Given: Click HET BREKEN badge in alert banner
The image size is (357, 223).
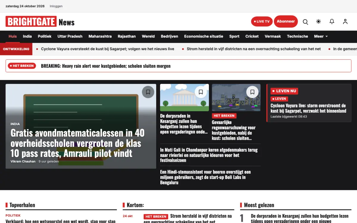Looking at the screenshot, I should (x=22, y=66).
